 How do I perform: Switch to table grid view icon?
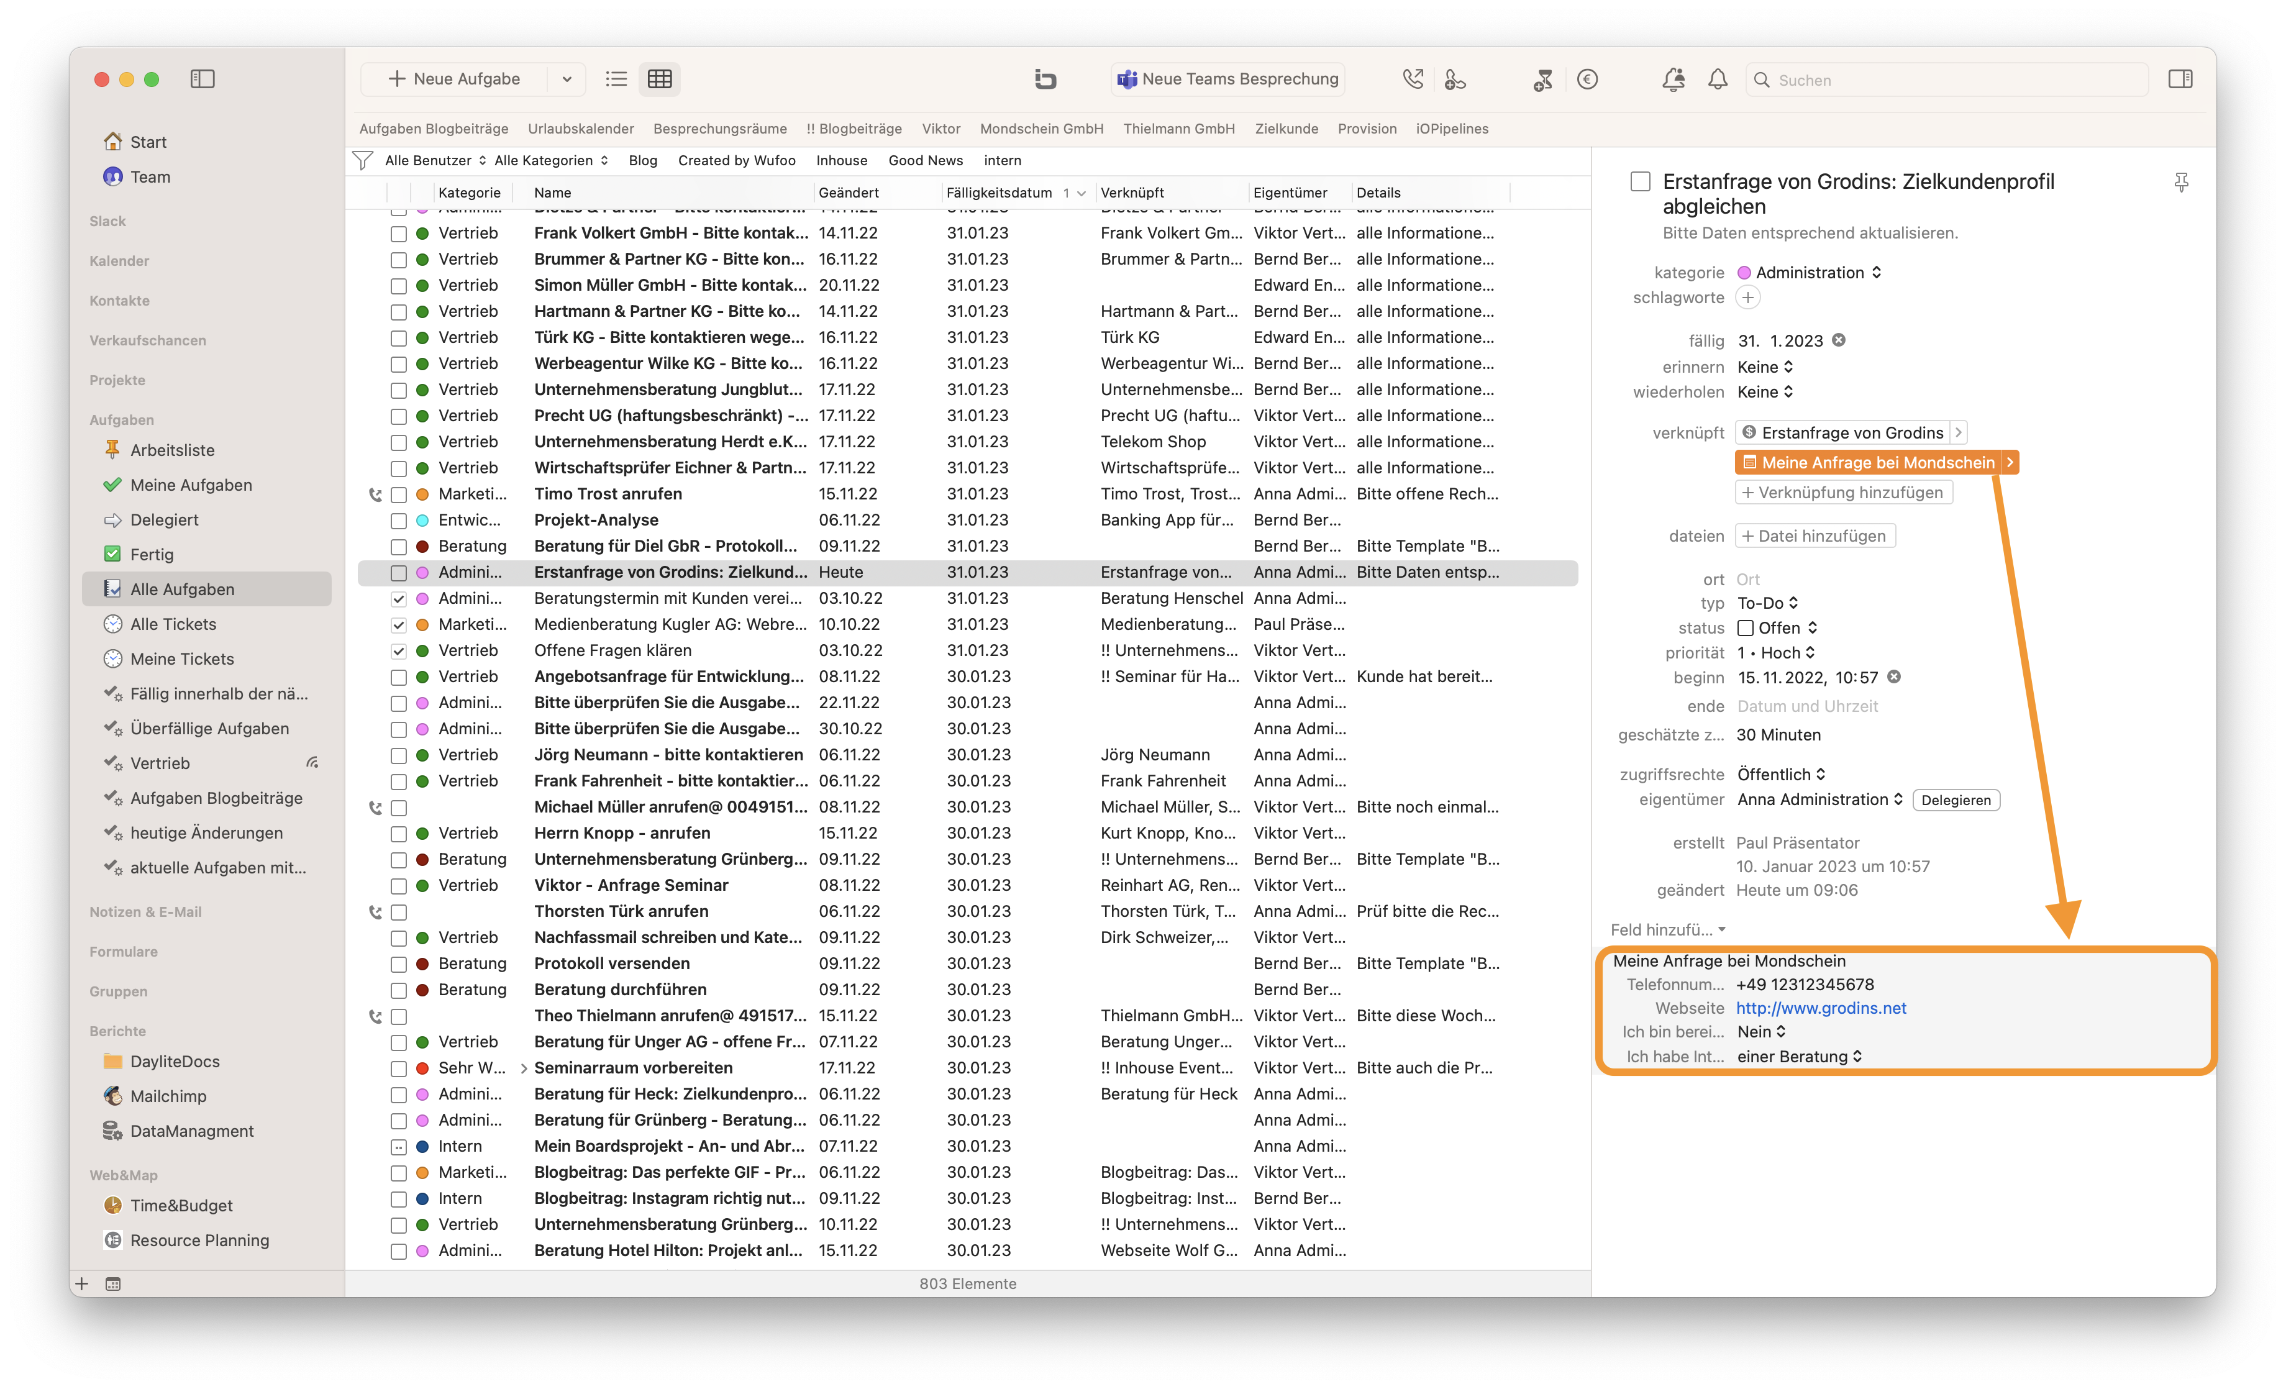660,79
